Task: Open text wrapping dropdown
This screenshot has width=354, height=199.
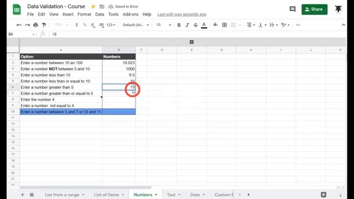Action: point(274,25)
